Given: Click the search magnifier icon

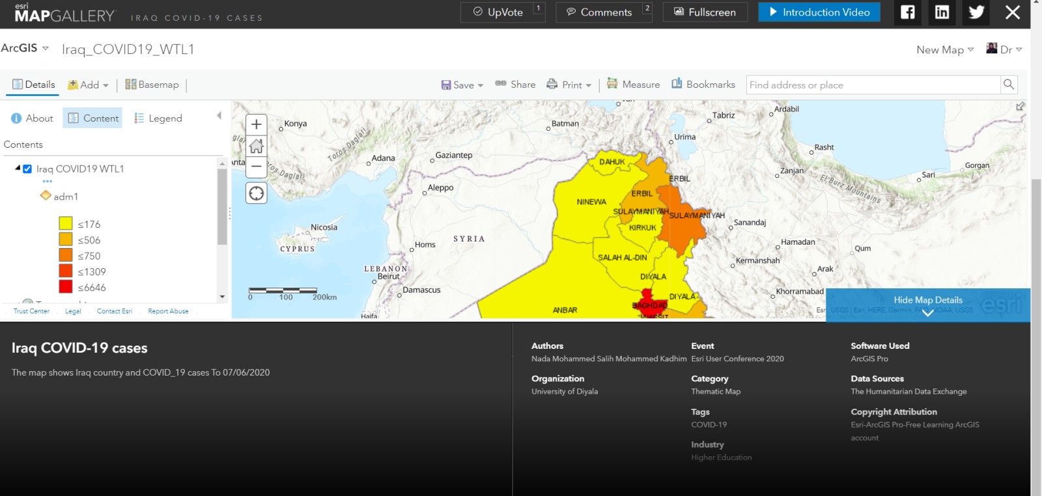Looking at the screenshot, I should point(1009,85).
